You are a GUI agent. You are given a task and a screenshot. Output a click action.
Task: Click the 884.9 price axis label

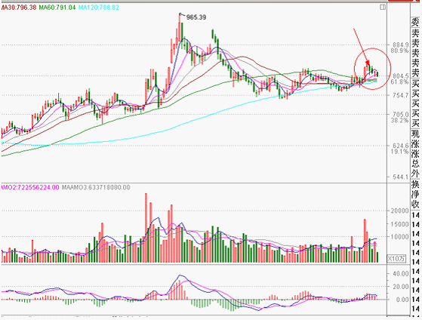400,45
